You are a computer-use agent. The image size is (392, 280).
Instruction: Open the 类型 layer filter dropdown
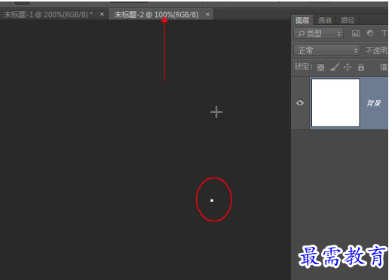pos(318,33)
